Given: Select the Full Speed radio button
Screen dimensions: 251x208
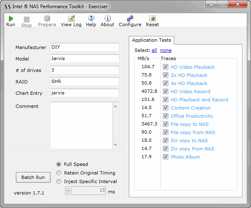Looking at the screenshot, I should [59, 164].
